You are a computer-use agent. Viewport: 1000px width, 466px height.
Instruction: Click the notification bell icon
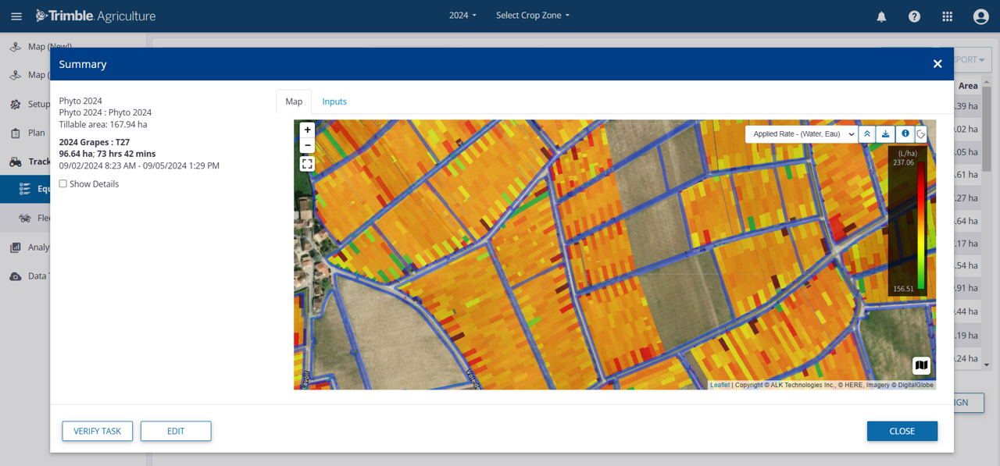coord(881,16)
